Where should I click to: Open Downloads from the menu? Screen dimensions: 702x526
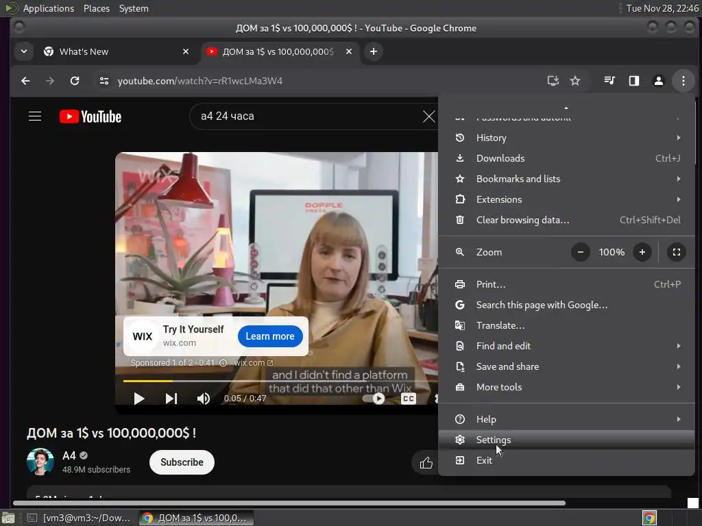click(x=566, y=158)
